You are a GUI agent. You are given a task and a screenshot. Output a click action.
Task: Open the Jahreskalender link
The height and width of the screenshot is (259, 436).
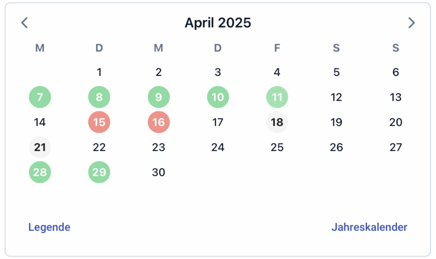(x=369, y=227)
